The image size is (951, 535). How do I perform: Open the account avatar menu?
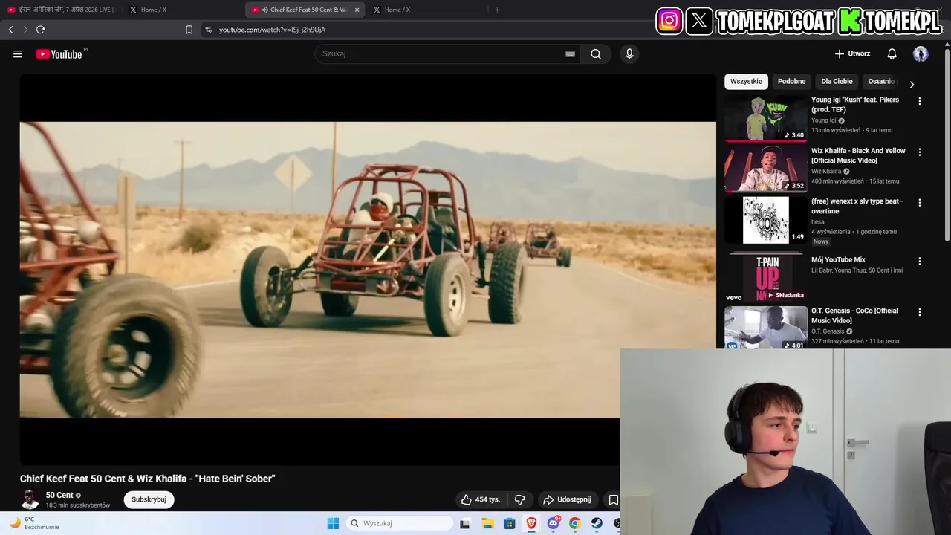click(921, 54)
